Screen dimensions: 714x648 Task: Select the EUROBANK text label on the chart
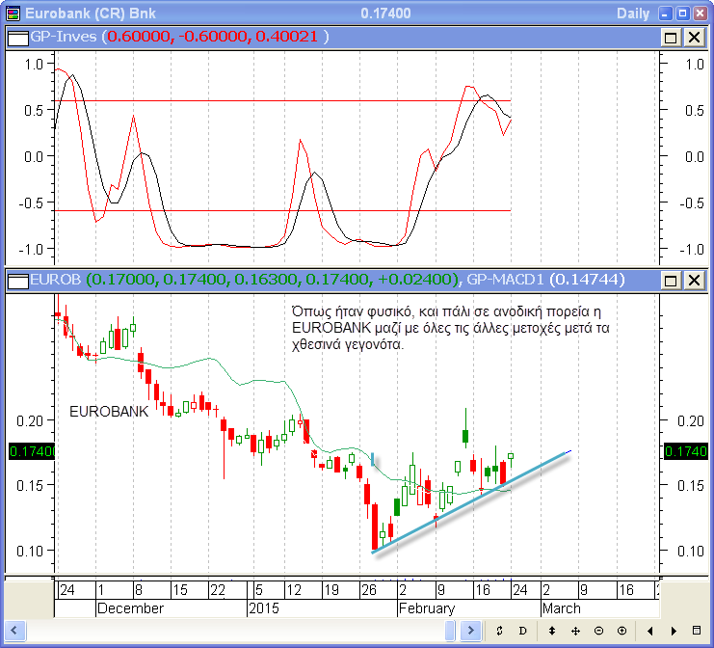pos(109,412)
